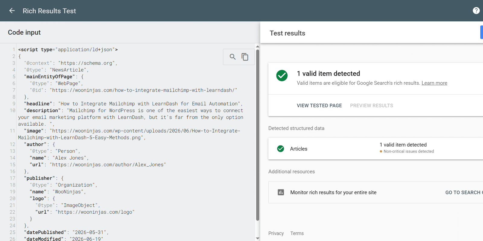Click the "dateModified" code line
Image resolution: width=483 pixels, height=241 pixels.
coord(63,239)
